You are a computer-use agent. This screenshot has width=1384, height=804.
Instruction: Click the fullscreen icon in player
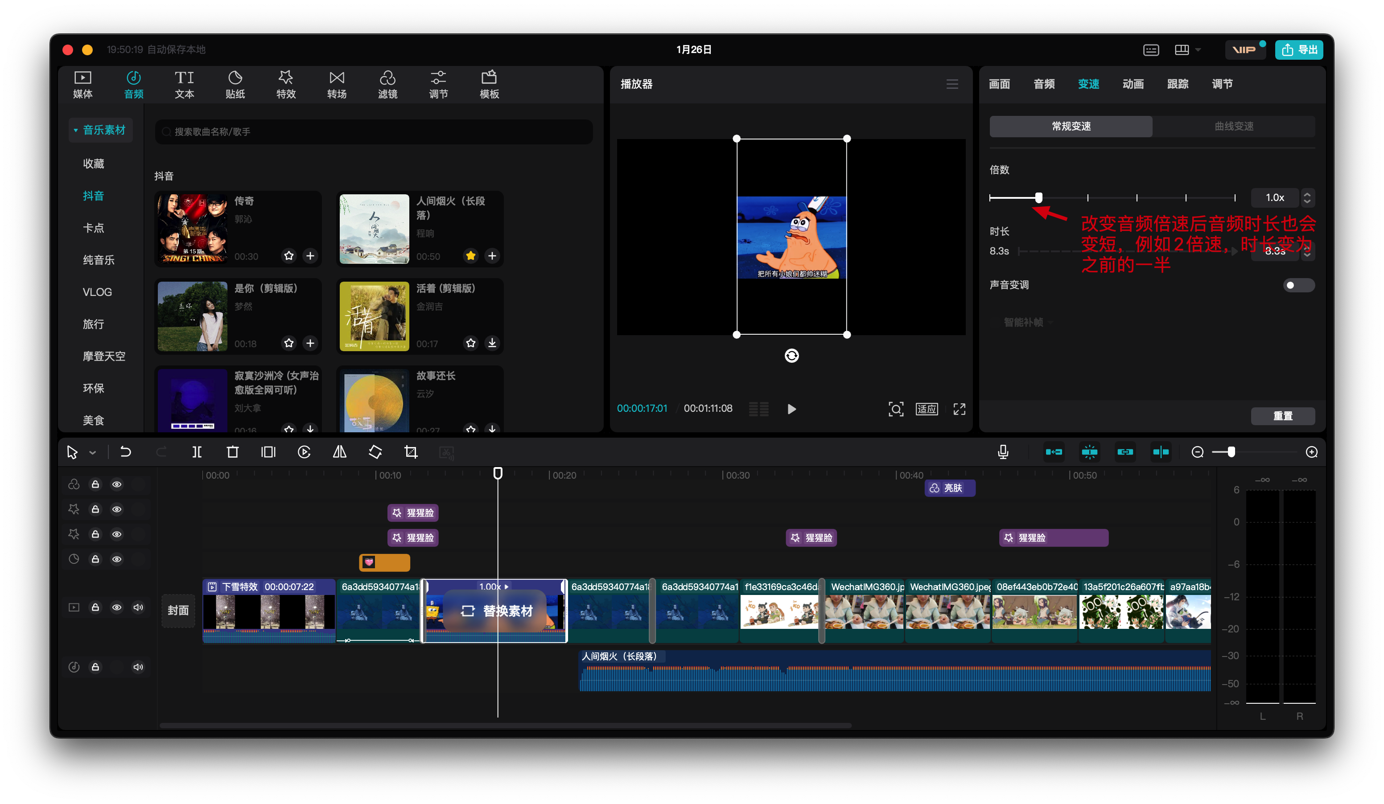click(959, 409)
